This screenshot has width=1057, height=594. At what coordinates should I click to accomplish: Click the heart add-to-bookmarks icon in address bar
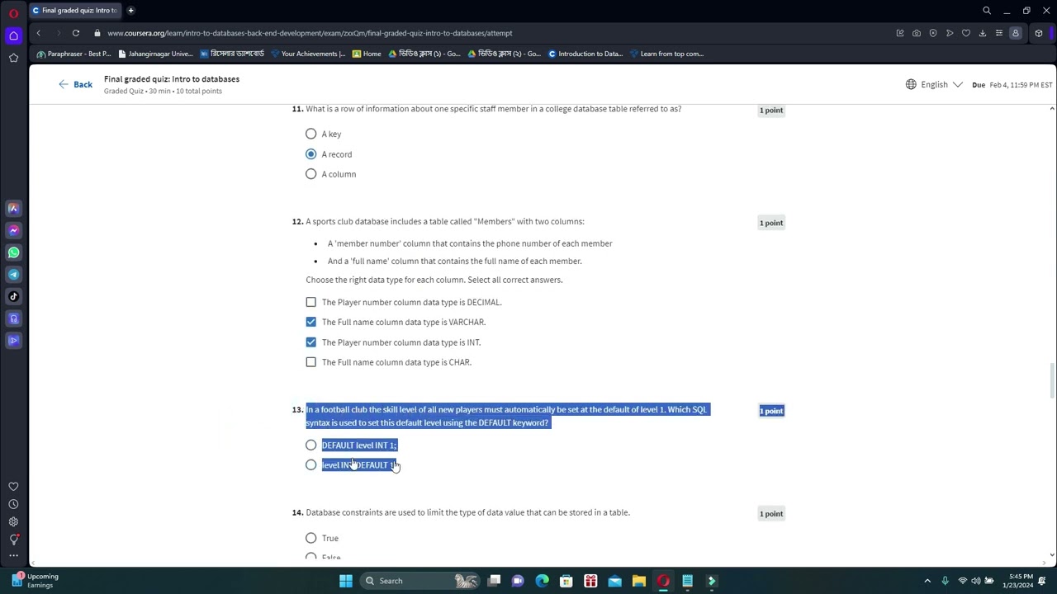966,33
